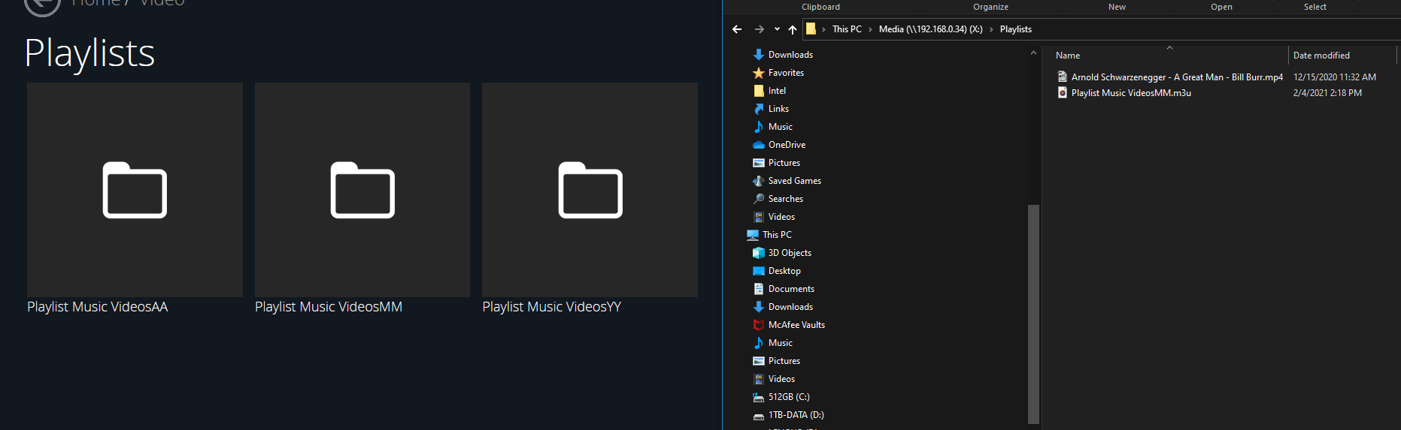Click the navigation pane vertical scrollbar
Viewport: 1401px width, 430px height.
(x=1033, y=314)
